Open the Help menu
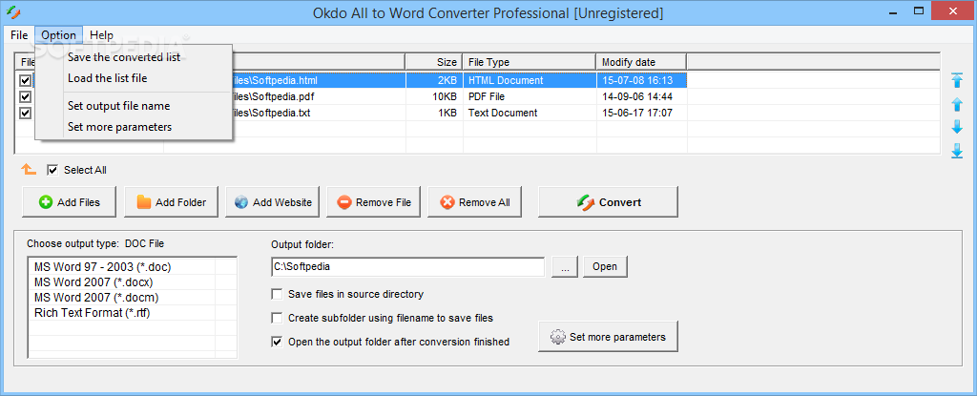Viewport: 977px width, 396px height. [101, 35]
